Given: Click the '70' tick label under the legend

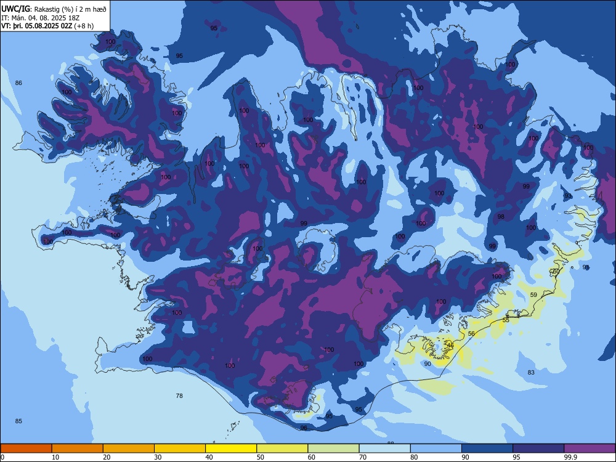Looking at the screenshot, I should click(363, 457).
